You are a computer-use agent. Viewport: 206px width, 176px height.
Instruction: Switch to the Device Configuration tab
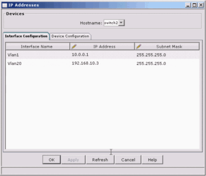70,36
